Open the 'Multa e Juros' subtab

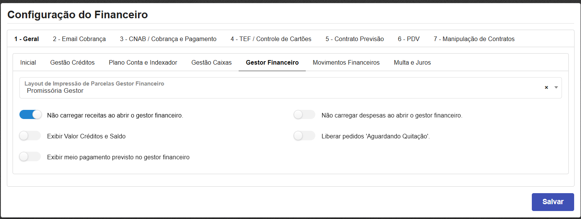[412, 62]
